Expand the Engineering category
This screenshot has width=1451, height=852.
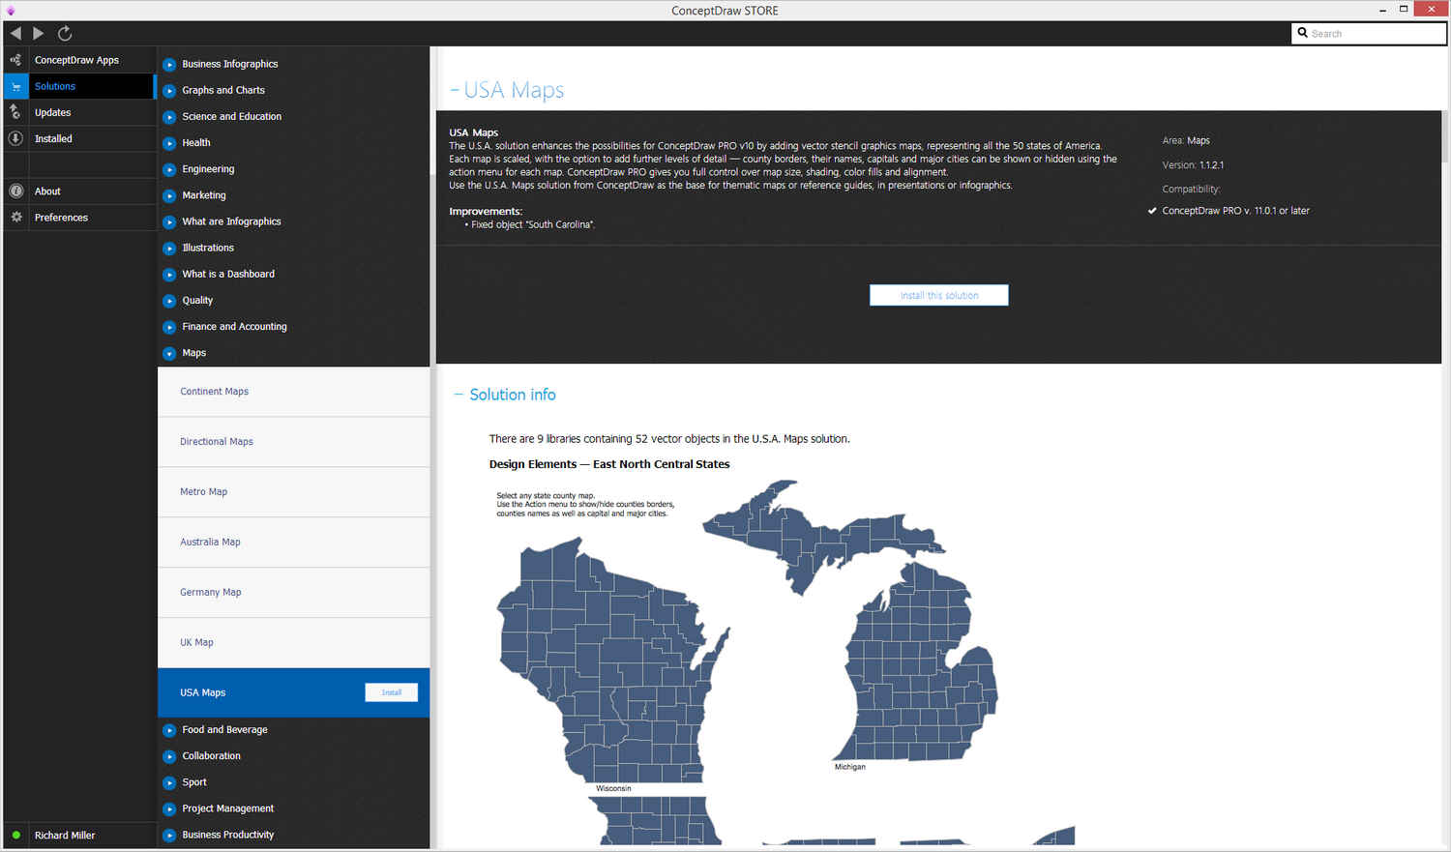click(169, 169)
